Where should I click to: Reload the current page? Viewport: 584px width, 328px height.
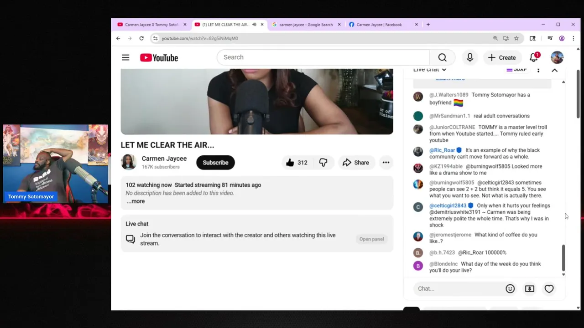point(141,38)
